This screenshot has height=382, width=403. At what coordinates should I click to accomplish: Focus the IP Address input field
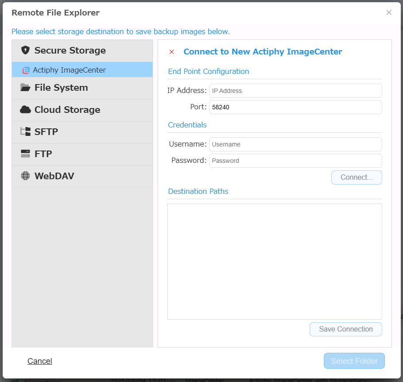pos(295,91)
